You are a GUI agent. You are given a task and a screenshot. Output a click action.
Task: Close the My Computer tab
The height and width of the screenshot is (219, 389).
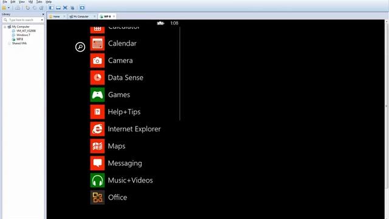[95, 16]
